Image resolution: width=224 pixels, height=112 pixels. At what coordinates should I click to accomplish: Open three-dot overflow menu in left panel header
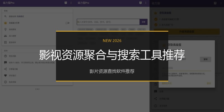tap(71, 3)
